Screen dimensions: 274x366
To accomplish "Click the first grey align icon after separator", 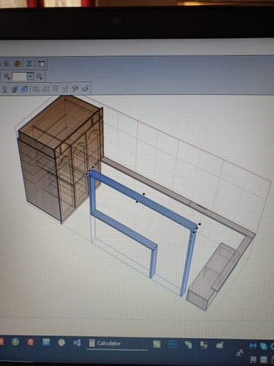I will coord(36,89).
